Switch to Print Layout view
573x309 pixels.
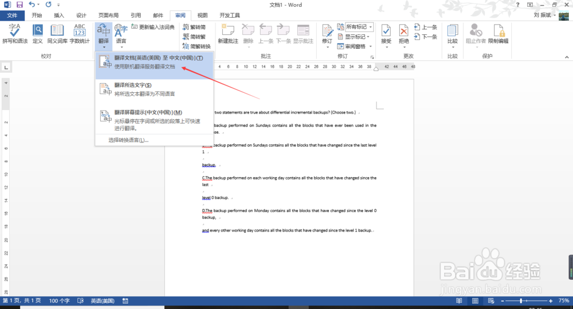[x=475, y=300]
